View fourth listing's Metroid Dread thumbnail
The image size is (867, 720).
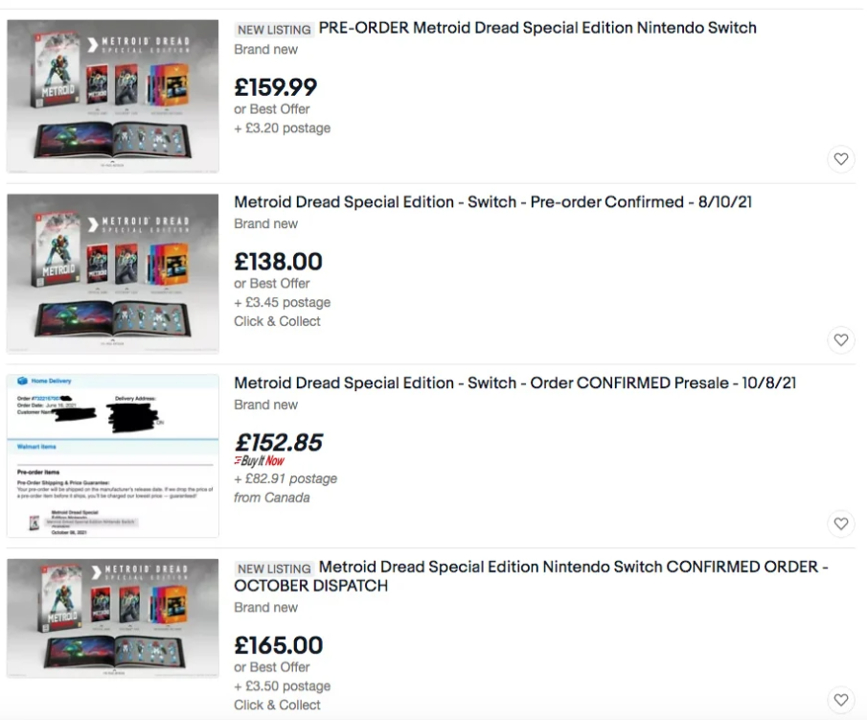pos(113,618)
